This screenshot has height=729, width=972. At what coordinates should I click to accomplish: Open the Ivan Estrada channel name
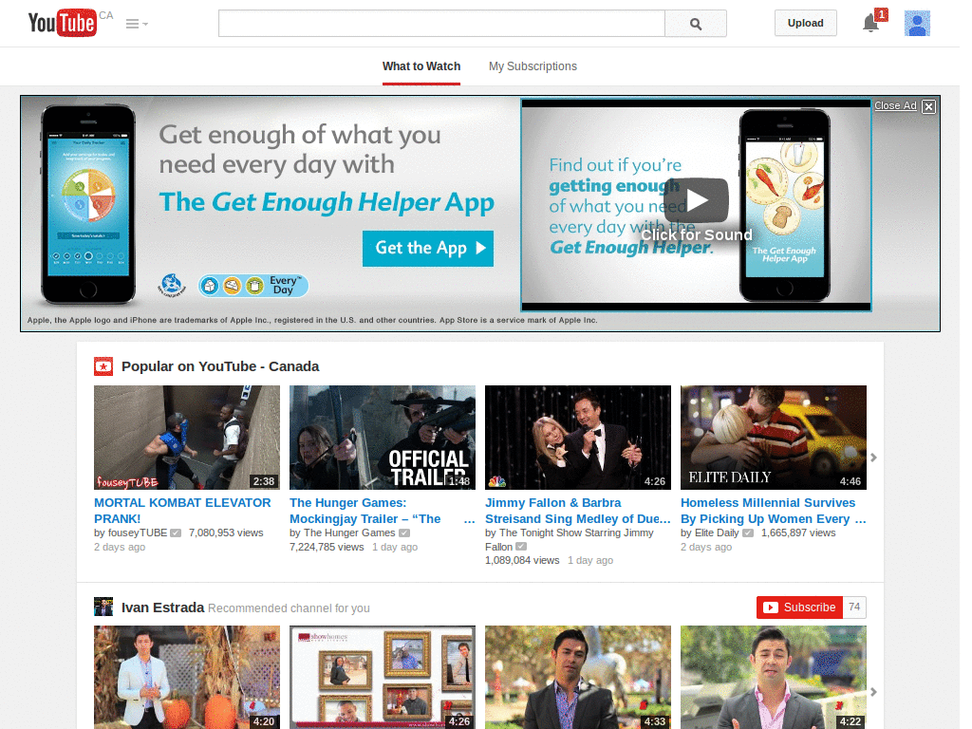163,607
